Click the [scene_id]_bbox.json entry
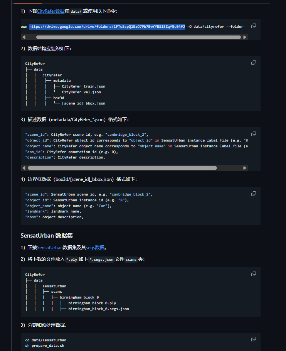Image resolution: width=286 pixels, height=351 pixels. [83, 103]
